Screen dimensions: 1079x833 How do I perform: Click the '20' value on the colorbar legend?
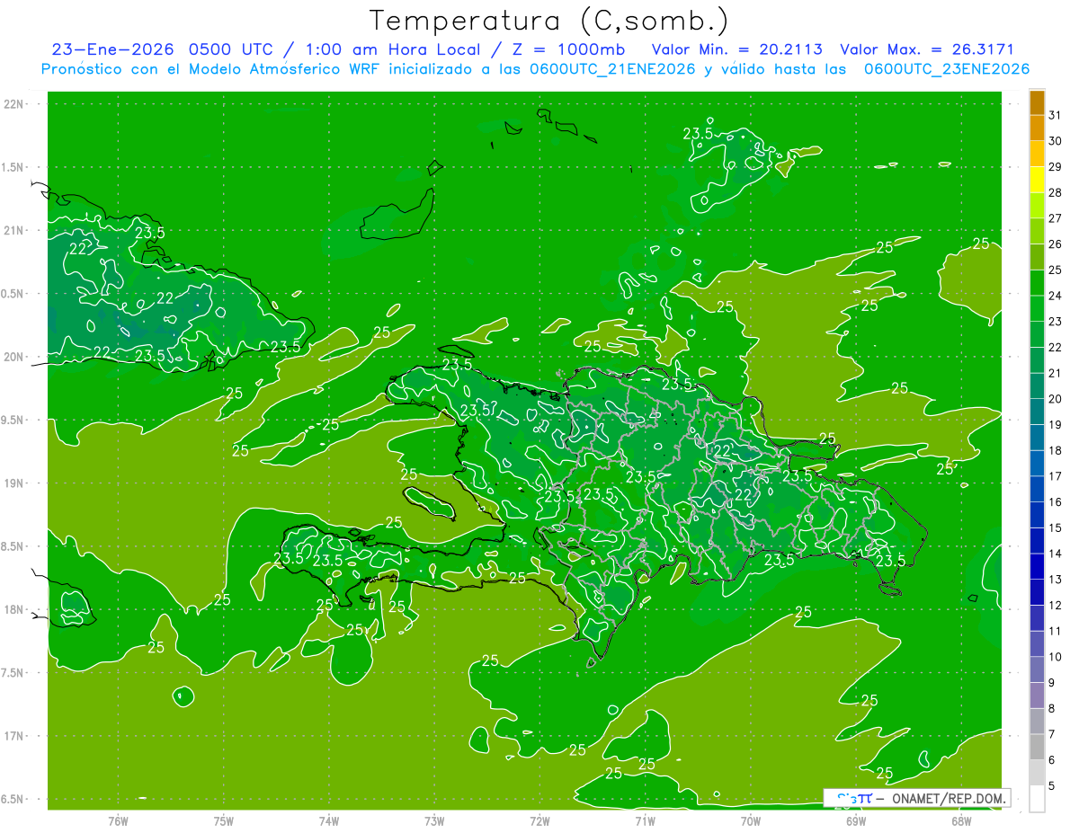1055,399
